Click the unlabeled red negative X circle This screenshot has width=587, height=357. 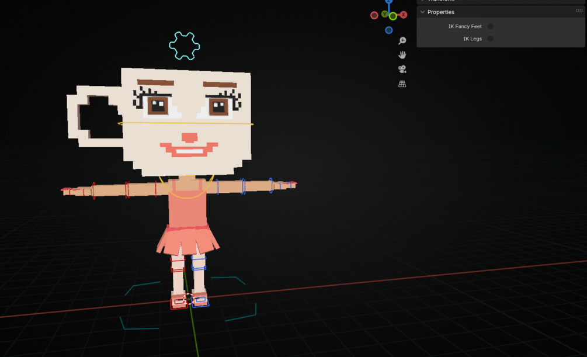(x=374, y=15)
